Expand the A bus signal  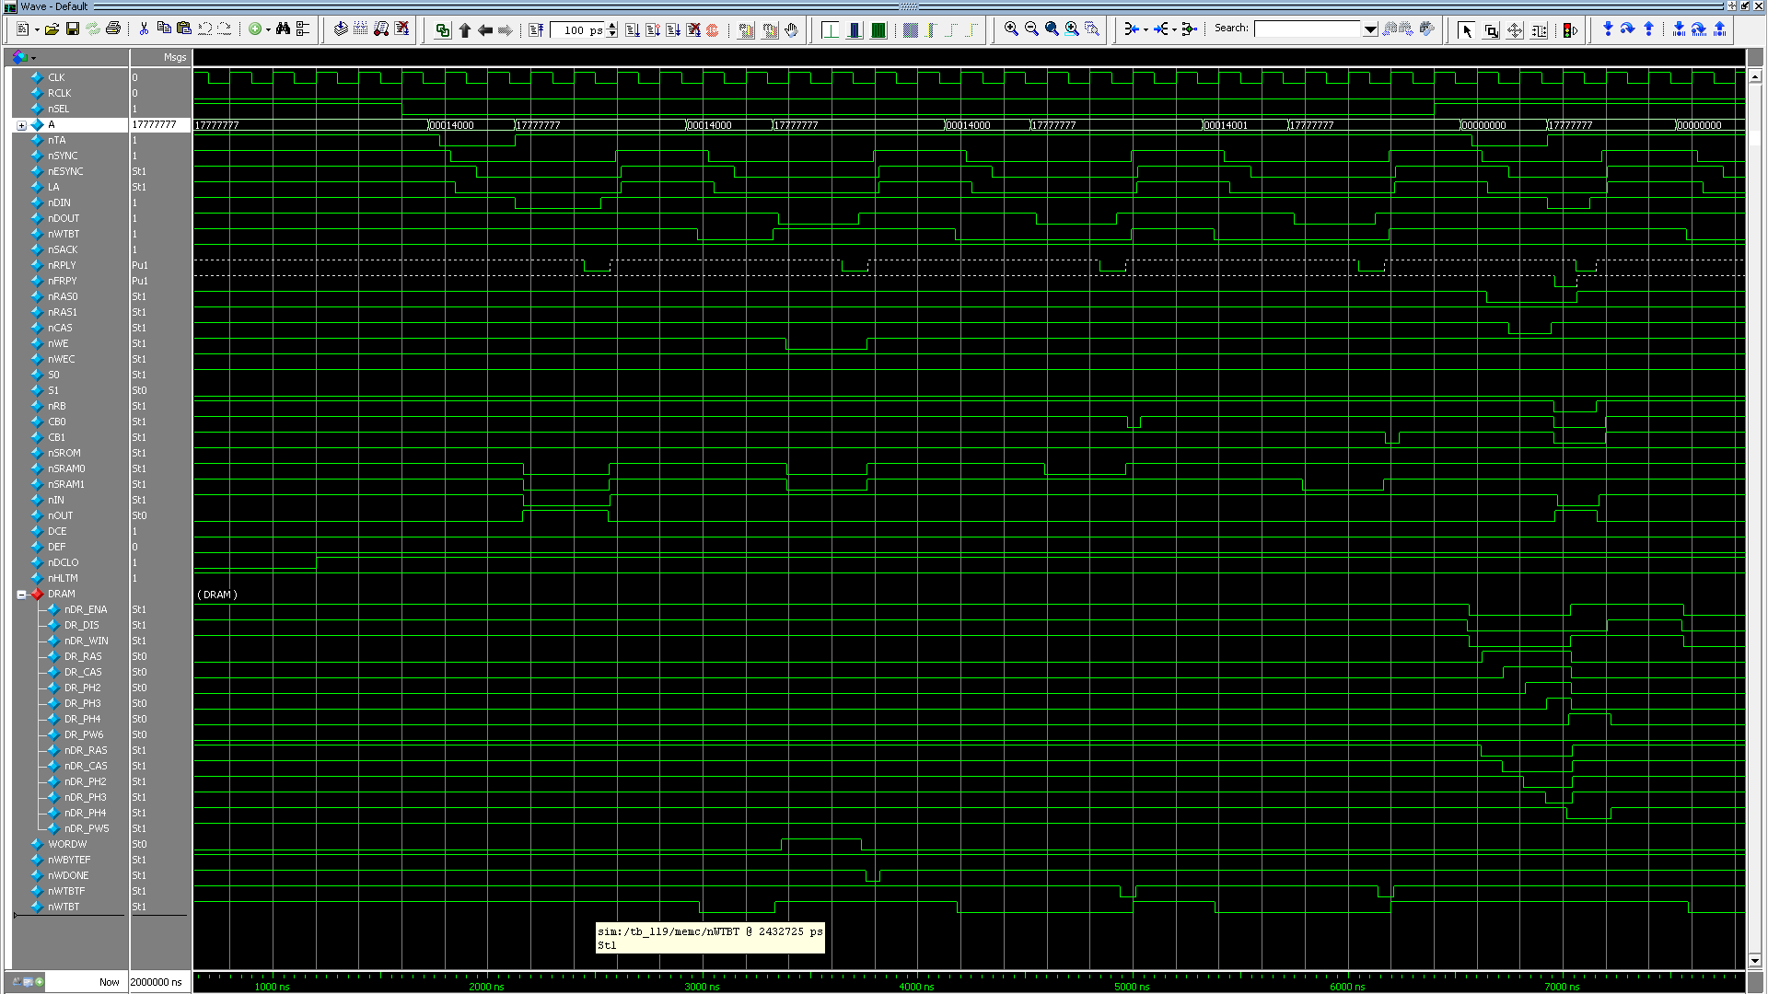(21, 125)
